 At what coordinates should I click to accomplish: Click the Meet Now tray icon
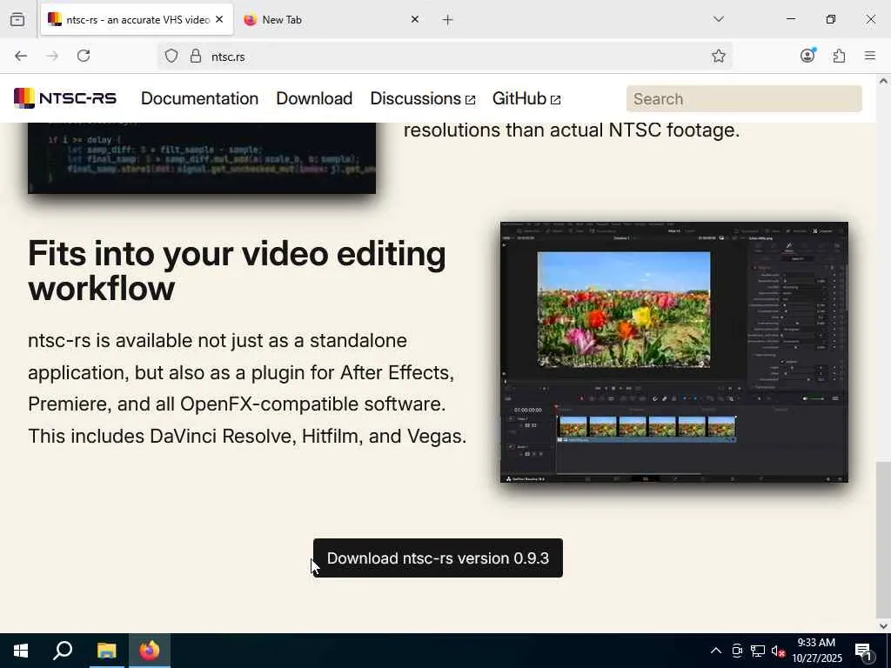(x=737, y=651)
